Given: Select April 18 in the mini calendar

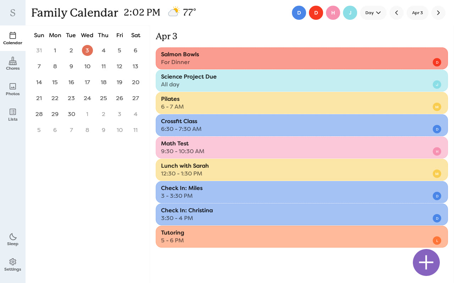Looking at the screenshot, I should [103, 82].
